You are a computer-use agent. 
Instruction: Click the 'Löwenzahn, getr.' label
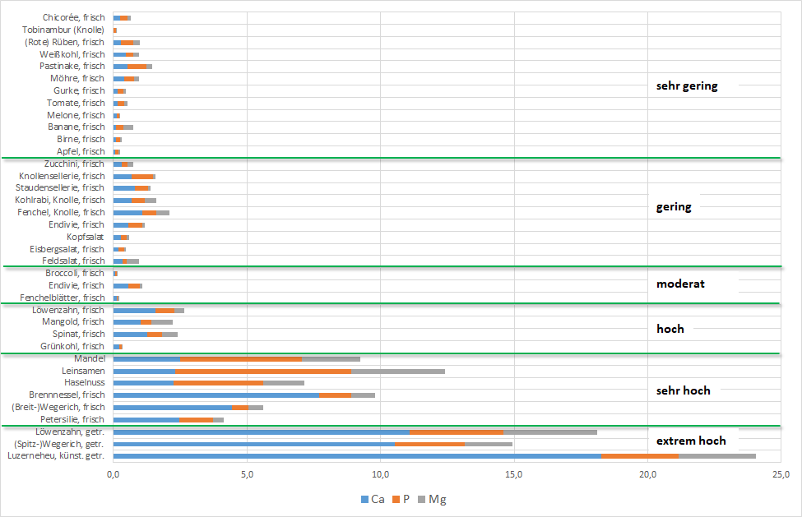point(70,432)
